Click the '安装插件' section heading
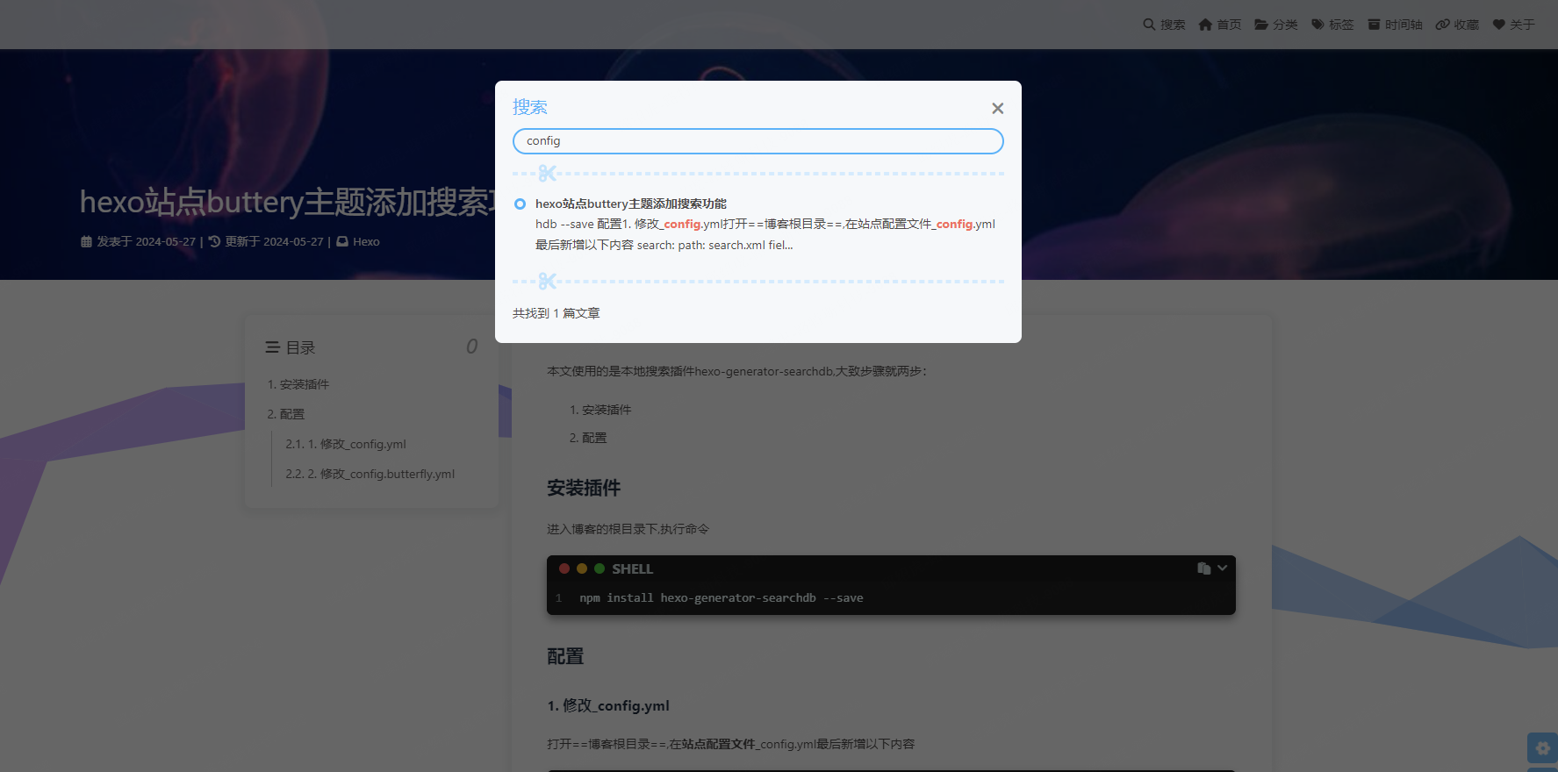This screenshot has width=1558, height=772. (x=584, y=488)
